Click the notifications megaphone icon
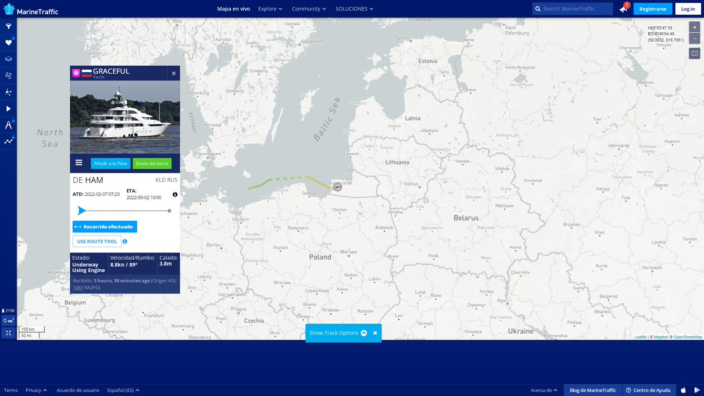The height and width of the screenshot is (396, 704). (x=623, y=9)
